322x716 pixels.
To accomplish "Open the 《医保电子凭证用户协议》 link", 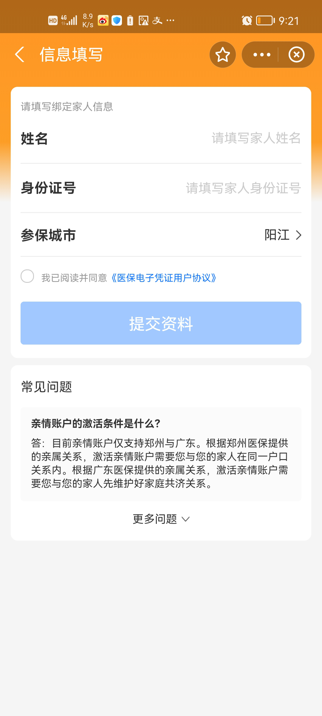I will tap(163, 278).
